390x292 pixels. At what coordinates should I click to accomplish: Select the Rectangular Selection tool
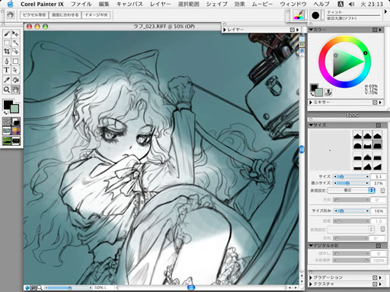click(7, 43)
